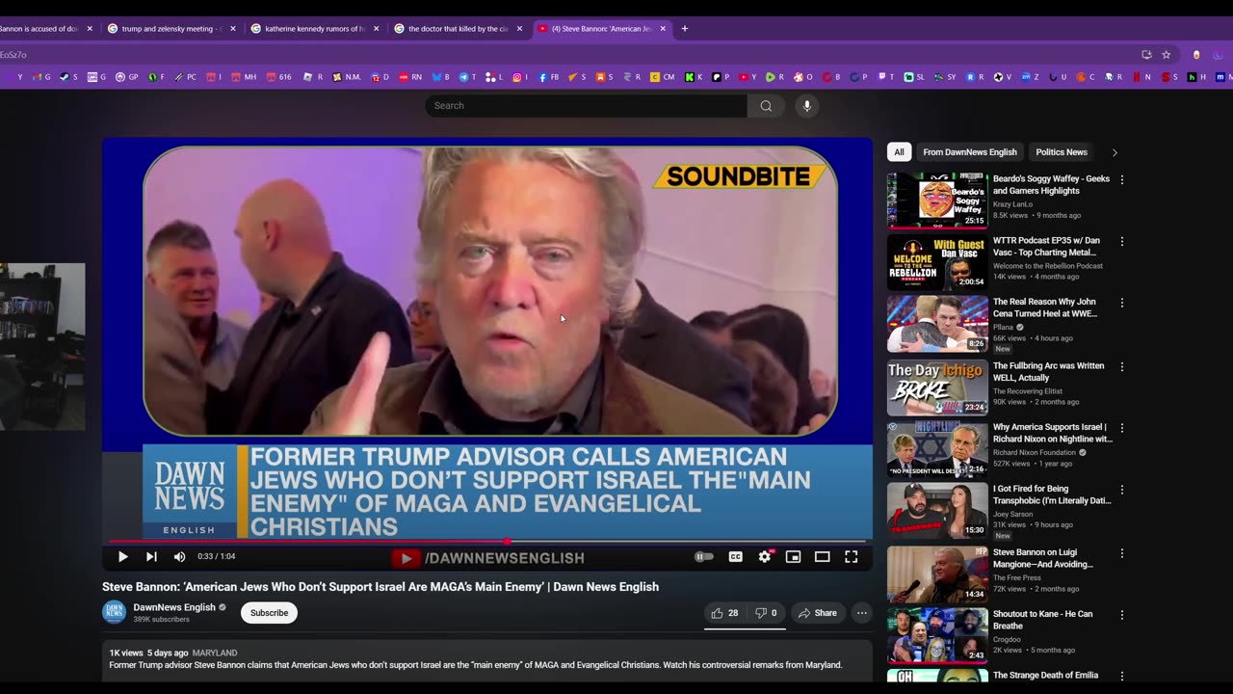Open Kick K bookmark

694,77
